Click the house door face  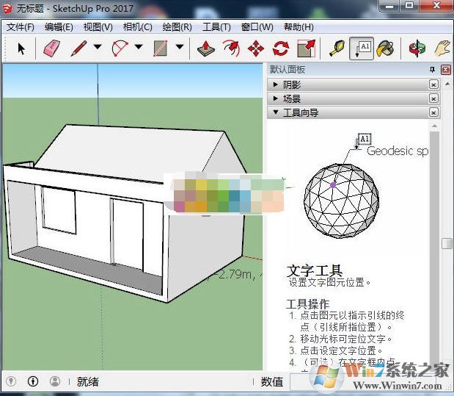click(x=128, y=234)
